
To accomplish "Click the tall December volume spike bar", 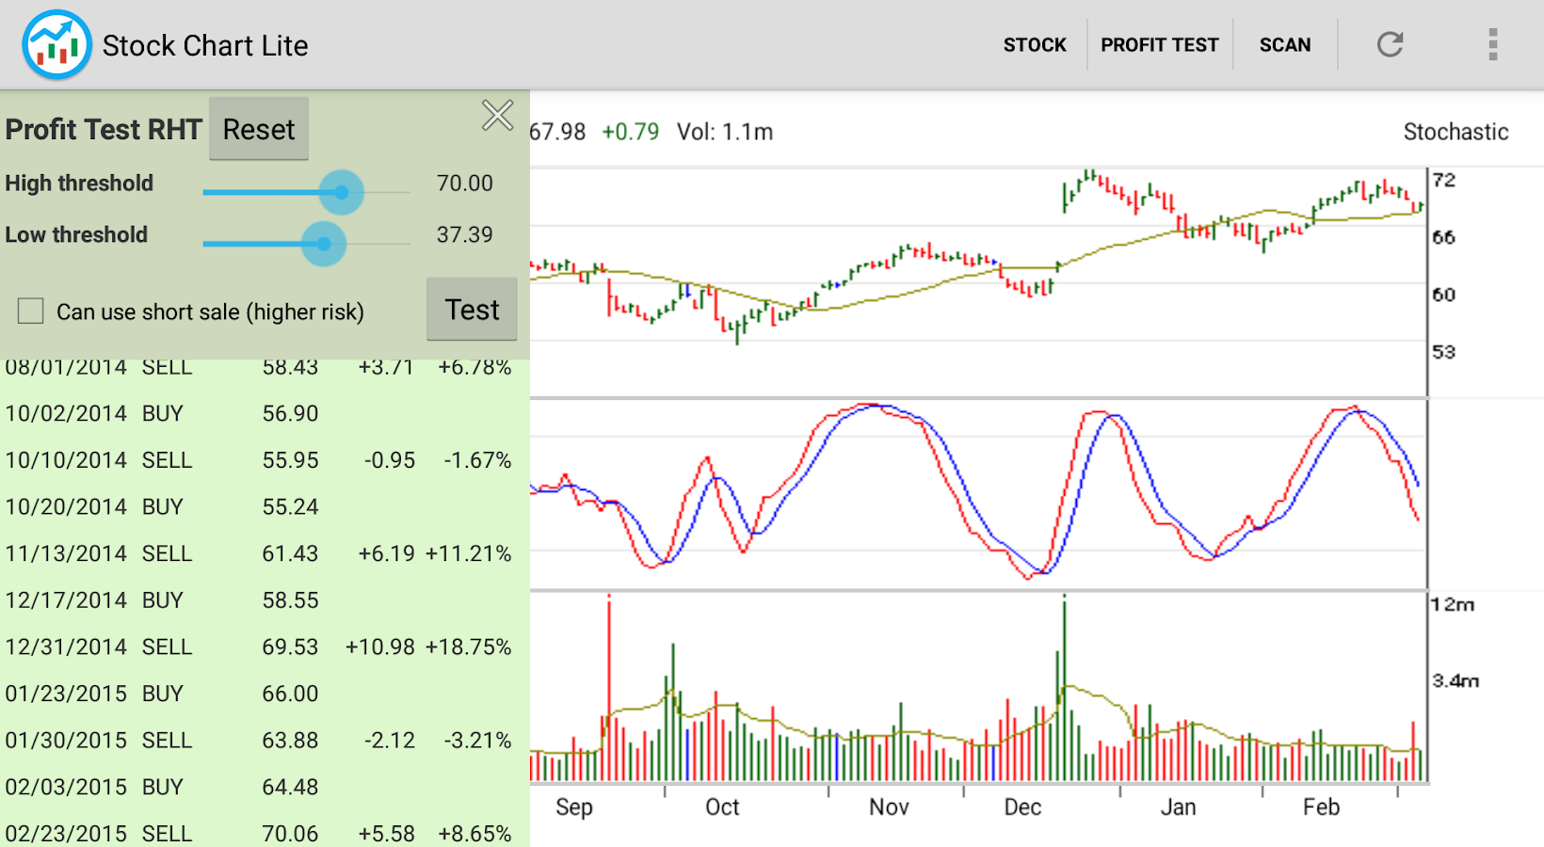I will 1065,687.
